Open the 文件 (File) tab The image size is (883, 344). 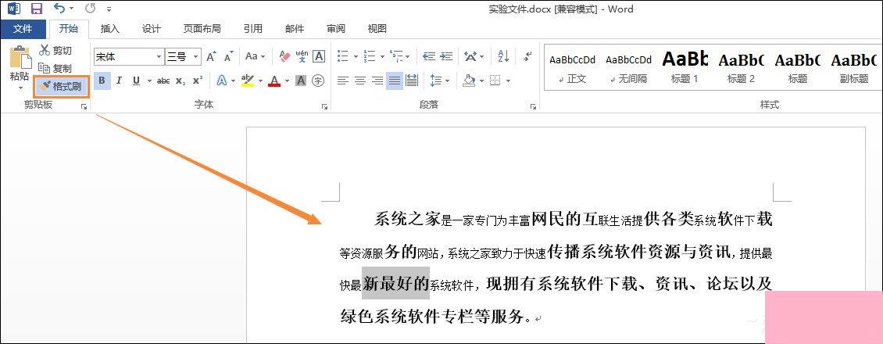pos(23,29)
